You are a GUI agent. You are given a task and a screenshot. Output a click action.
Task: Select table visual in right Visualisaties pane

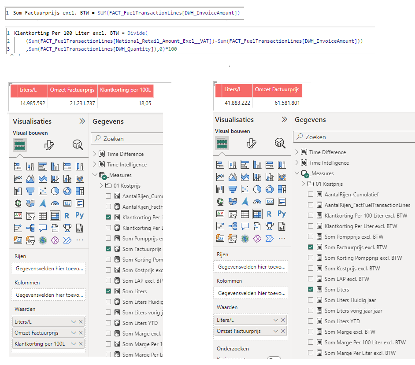[245, 214]
